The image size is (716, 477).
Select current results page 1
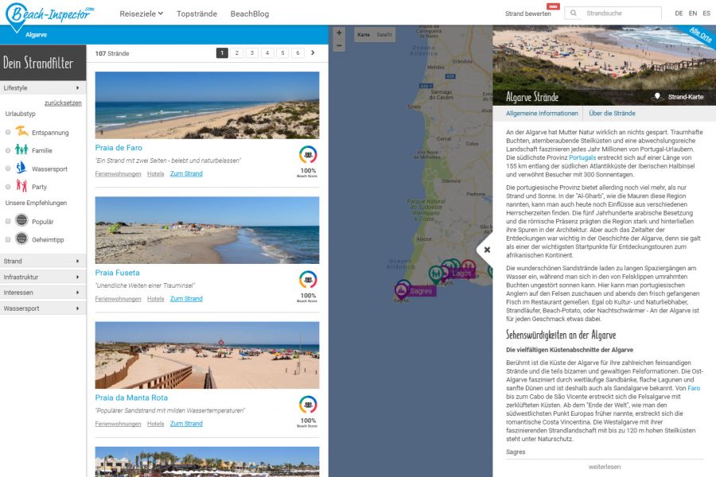pyautogui.click(x=222, y=53)
